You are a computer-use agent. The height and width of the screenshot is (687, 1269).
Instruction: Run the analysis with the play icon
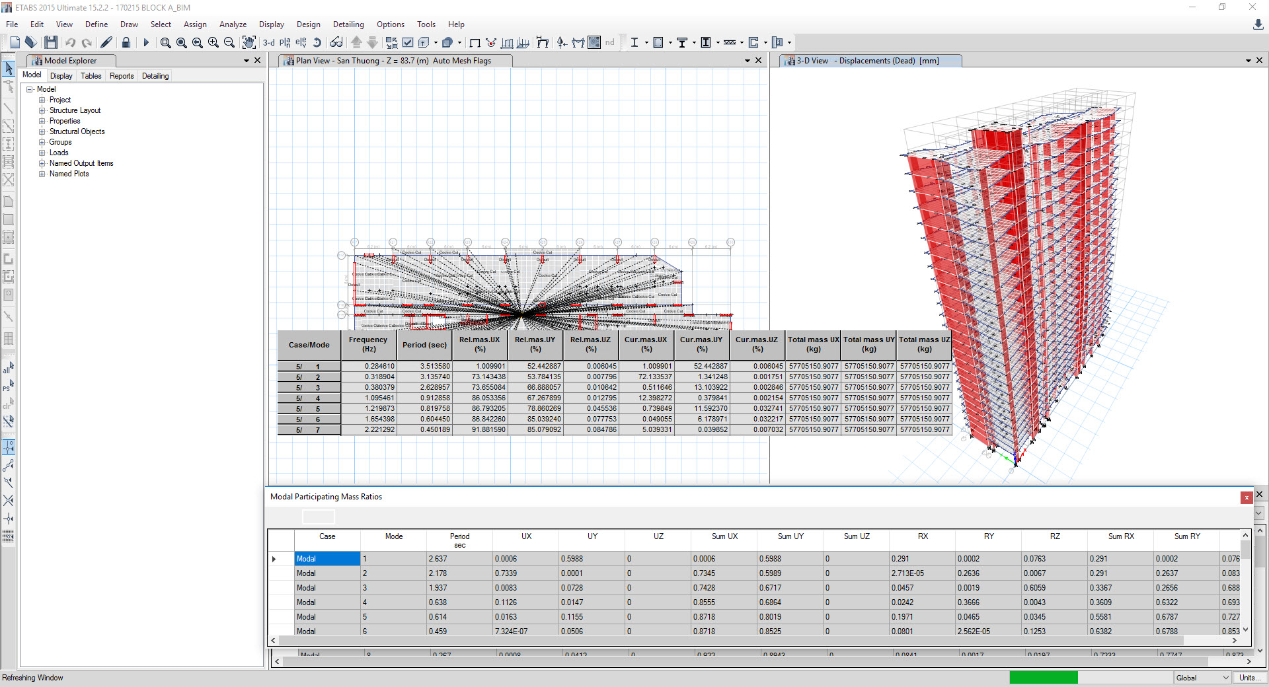(146, 42)
